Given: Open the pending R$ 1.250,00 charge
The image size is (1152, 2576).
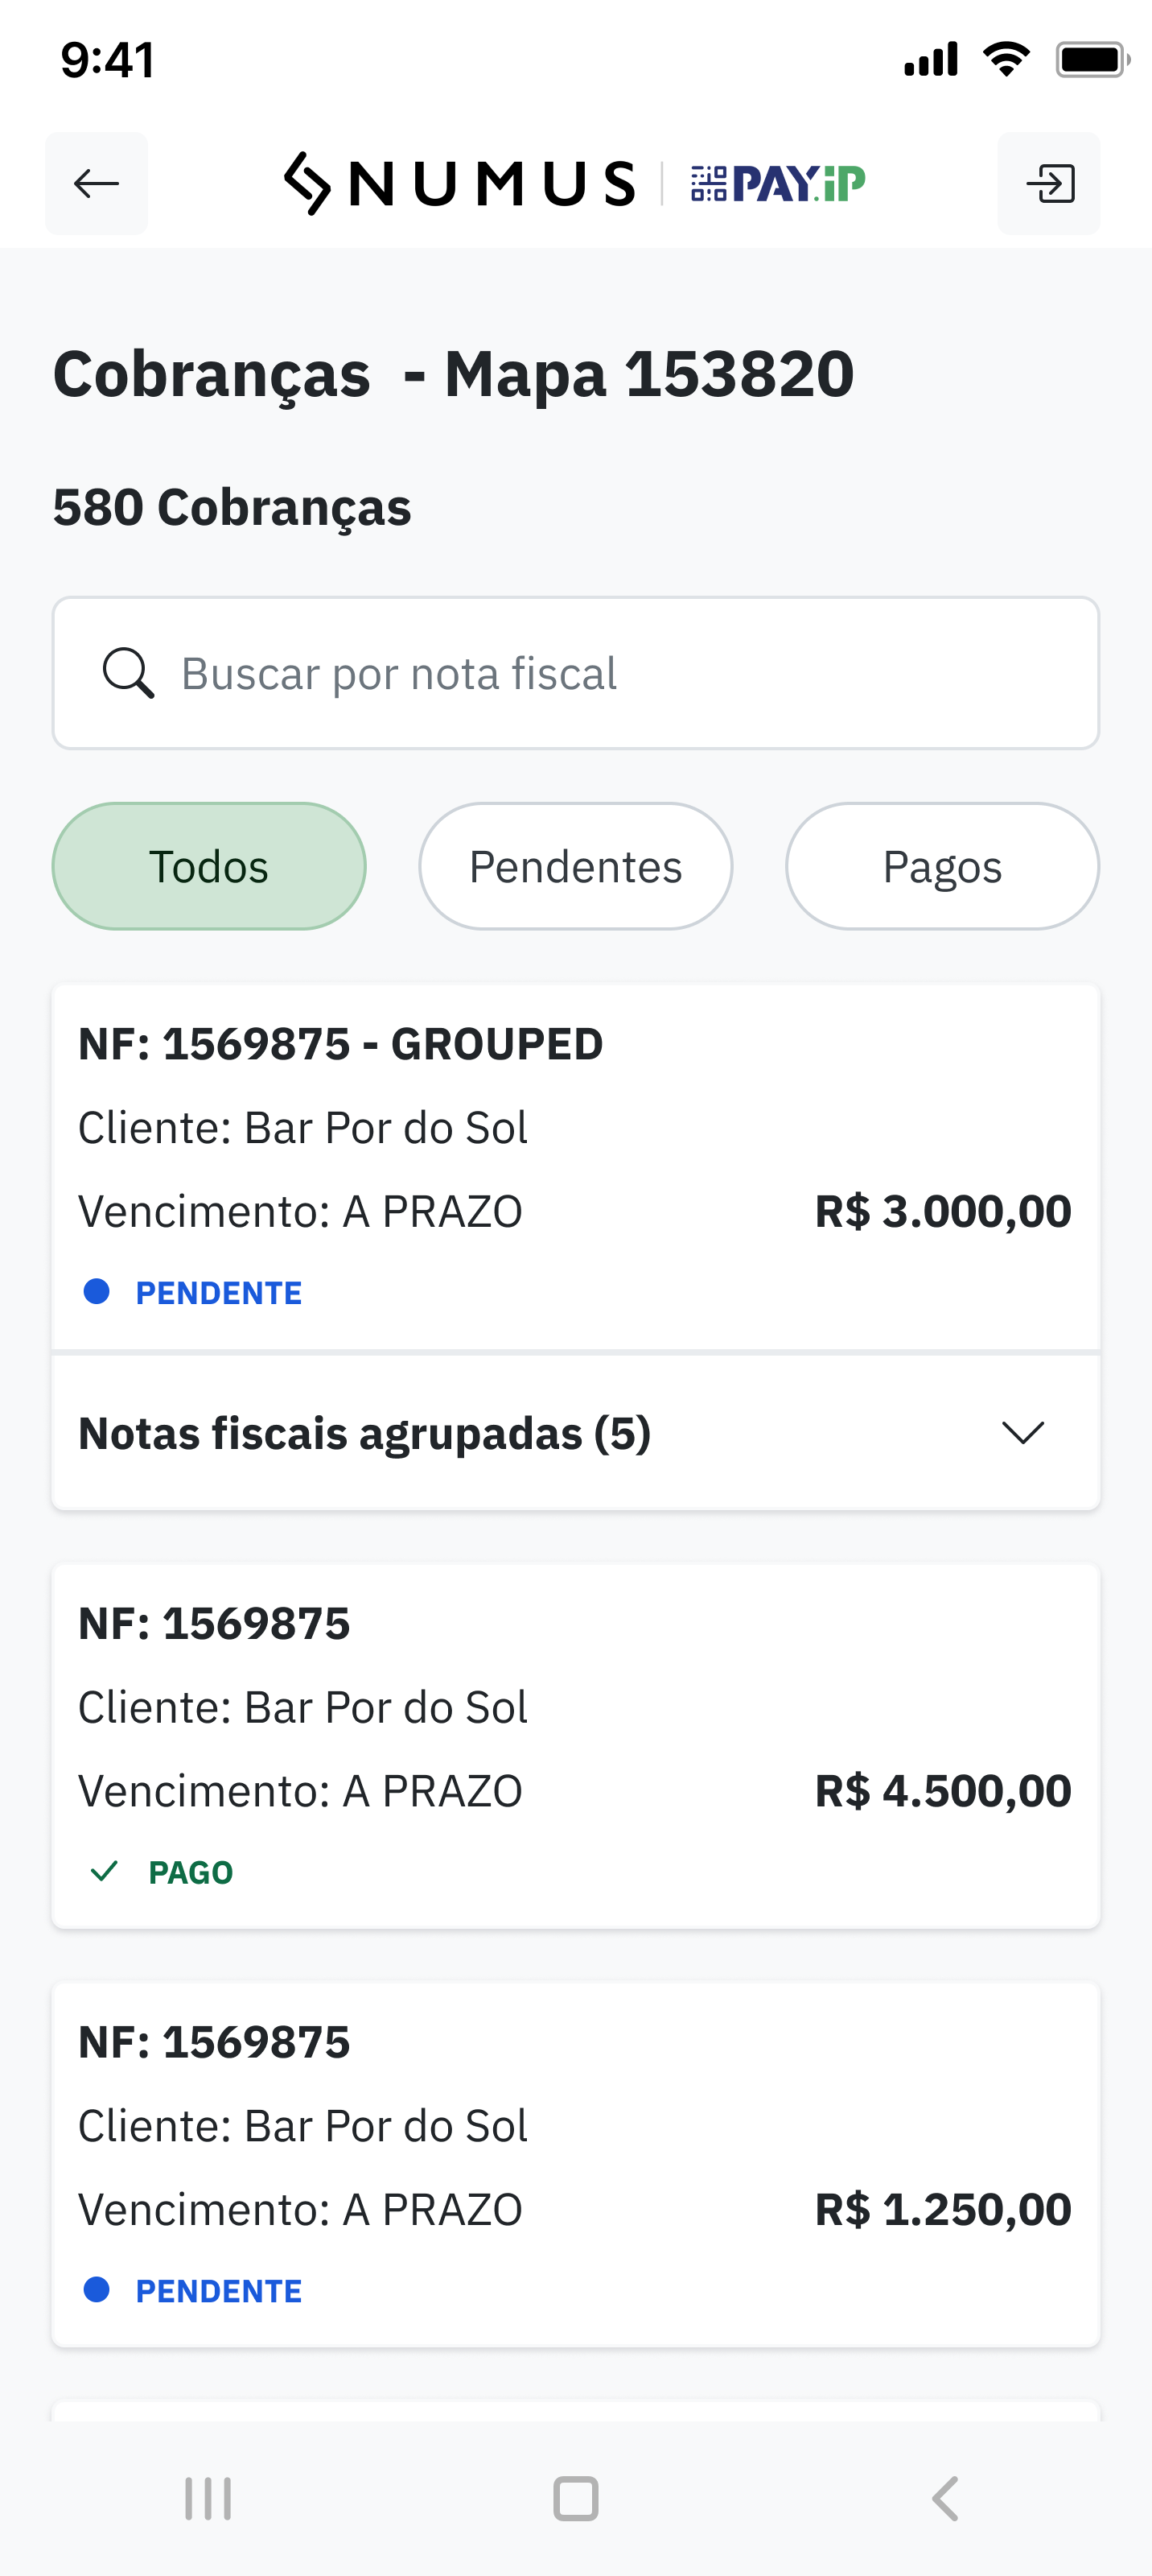Looking at the screenshot, I should click(575, 2164).
